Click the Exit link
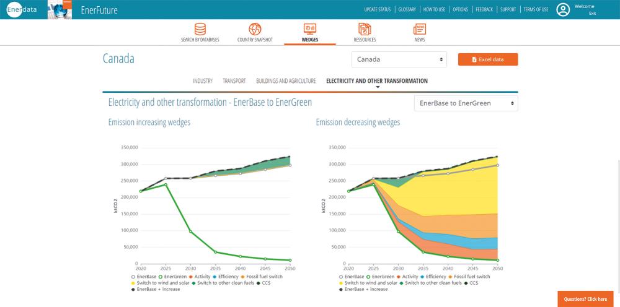 (x=592, y=14)
